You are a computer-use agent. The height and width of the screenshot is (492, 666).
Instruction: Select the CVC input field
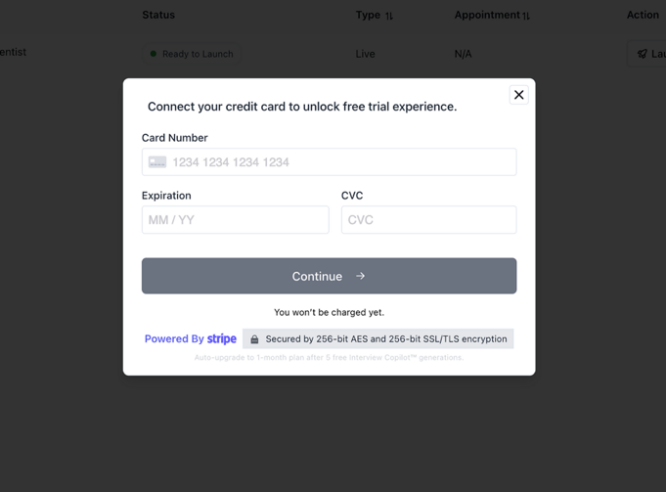pos(428,220)
